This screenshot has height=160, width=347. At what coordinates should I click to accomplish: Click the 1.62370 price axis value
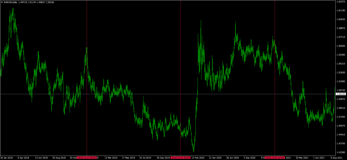coord(341,2)
